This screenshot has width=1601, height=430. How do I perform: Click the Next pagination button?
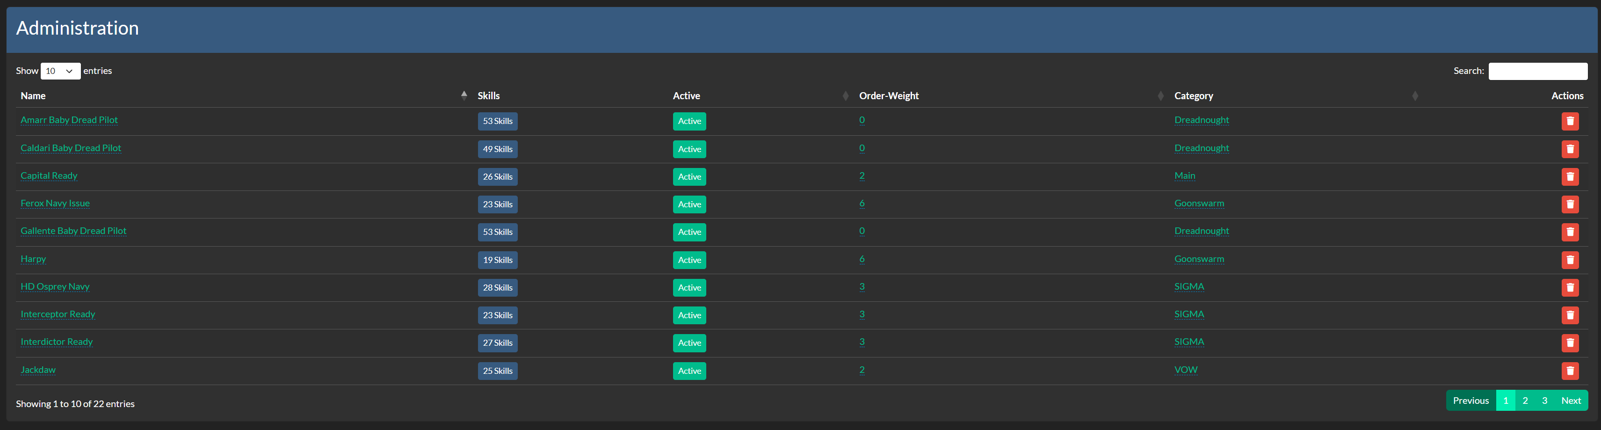[1571, 401]
